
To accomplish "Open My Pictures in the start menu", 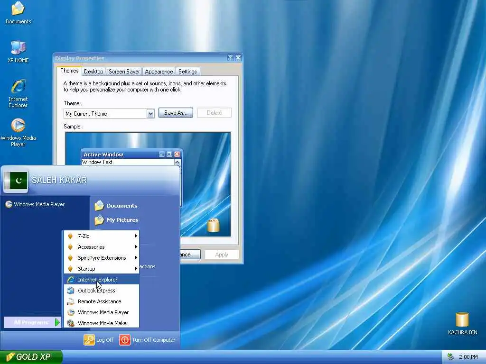I will click(x=117, y=220).
